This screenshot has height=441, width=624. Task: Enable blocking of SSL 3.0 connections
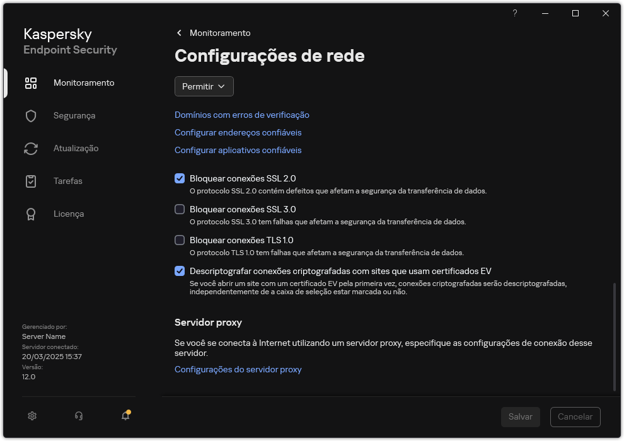180,209
